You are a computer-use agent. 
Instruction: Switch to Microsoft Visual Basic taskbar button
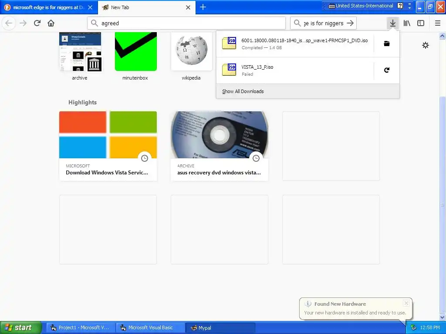150,328
